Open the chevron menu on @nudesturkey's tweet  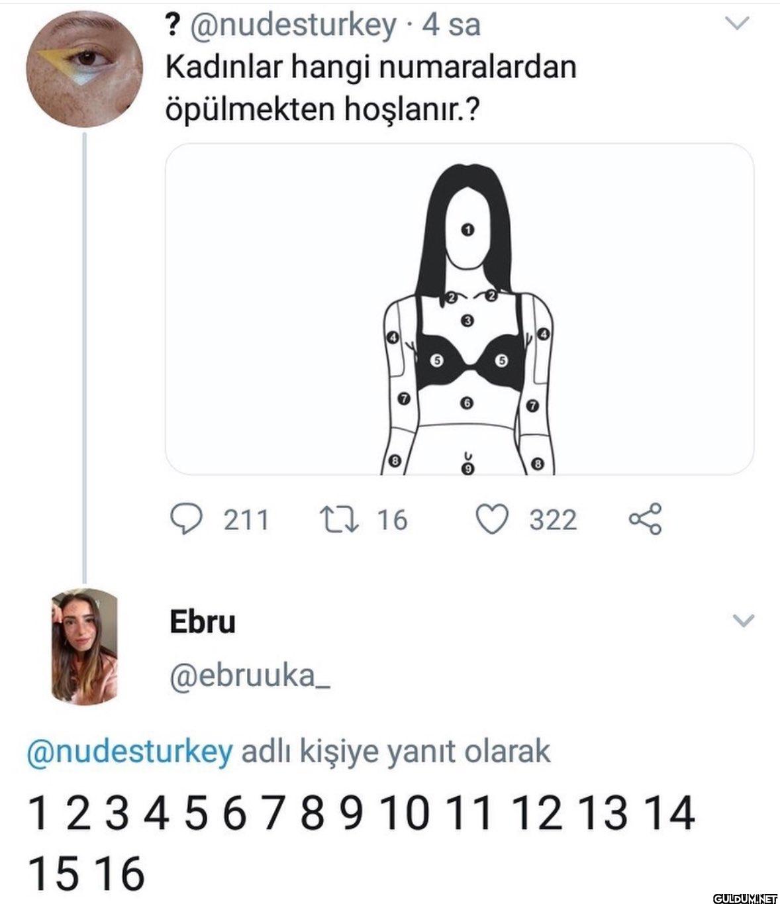point(737,25)
